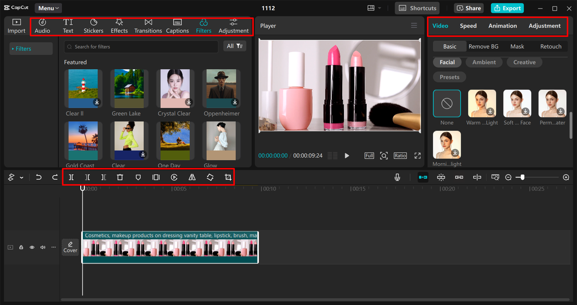The height and width of the screenshot is (305, 577).
Task: Switch to the Effects tab
Action: (x=119, y=26)
